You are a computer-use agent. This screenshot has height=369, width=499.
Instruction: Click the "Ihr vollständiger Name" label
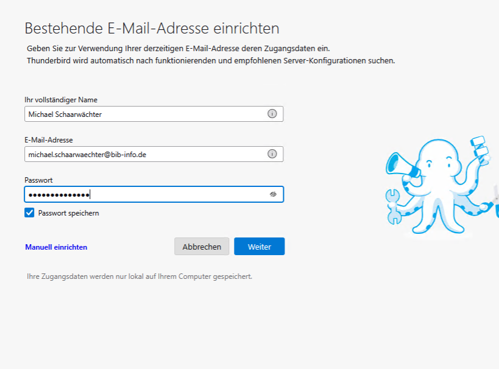pos(61,100)
